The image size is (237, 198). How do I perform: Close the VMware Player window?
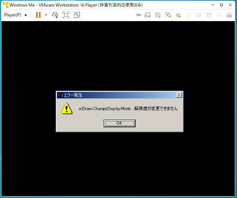coord(230,5)
